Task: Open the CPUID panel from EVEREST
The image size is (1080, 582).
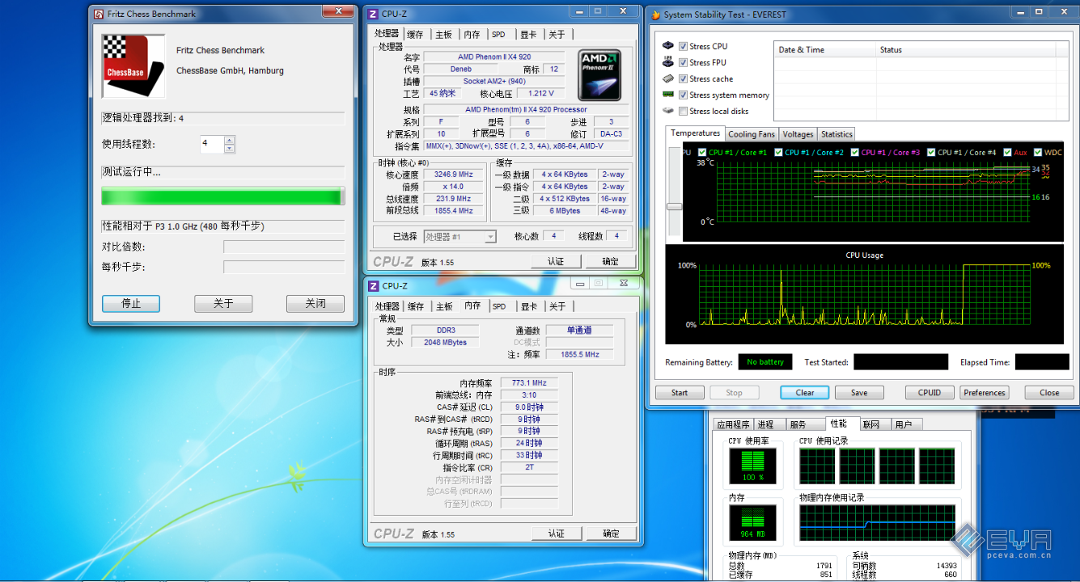Action: tap(930, 393)
